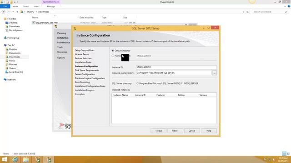Viewport: 291px width, 163px height.
Task: Open the View ribbon tab in Explorer
Action: (x=36, y=6)
